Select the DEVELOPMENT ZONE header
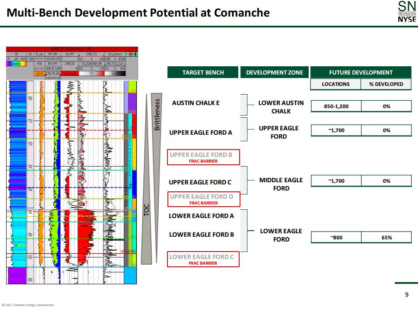 pyautogui.click(x=274, y=72)
